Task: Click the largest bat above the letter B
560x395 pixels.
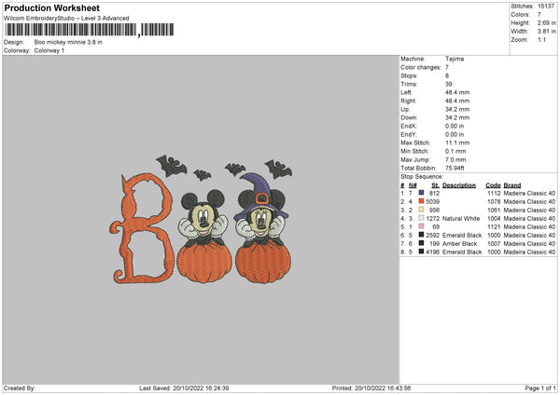Action: click(x=172, y=166)
